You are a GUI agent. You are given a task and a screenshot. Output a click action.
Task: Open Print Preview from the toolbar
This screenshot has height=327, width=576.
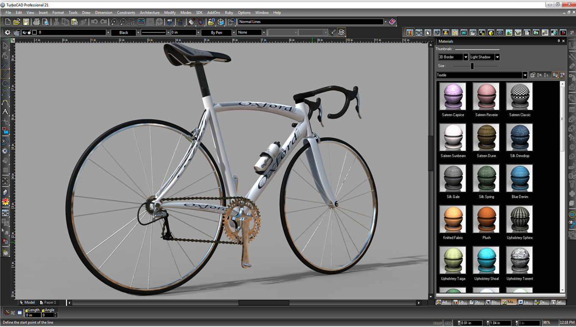pos(46,22)
